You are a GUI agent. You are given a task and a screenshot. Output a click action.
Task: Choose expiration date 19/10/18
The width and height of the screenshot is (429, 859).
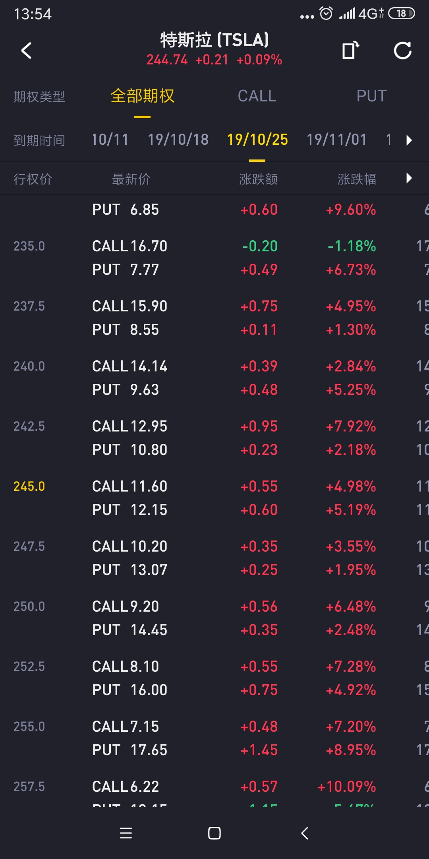pos(178,140)
